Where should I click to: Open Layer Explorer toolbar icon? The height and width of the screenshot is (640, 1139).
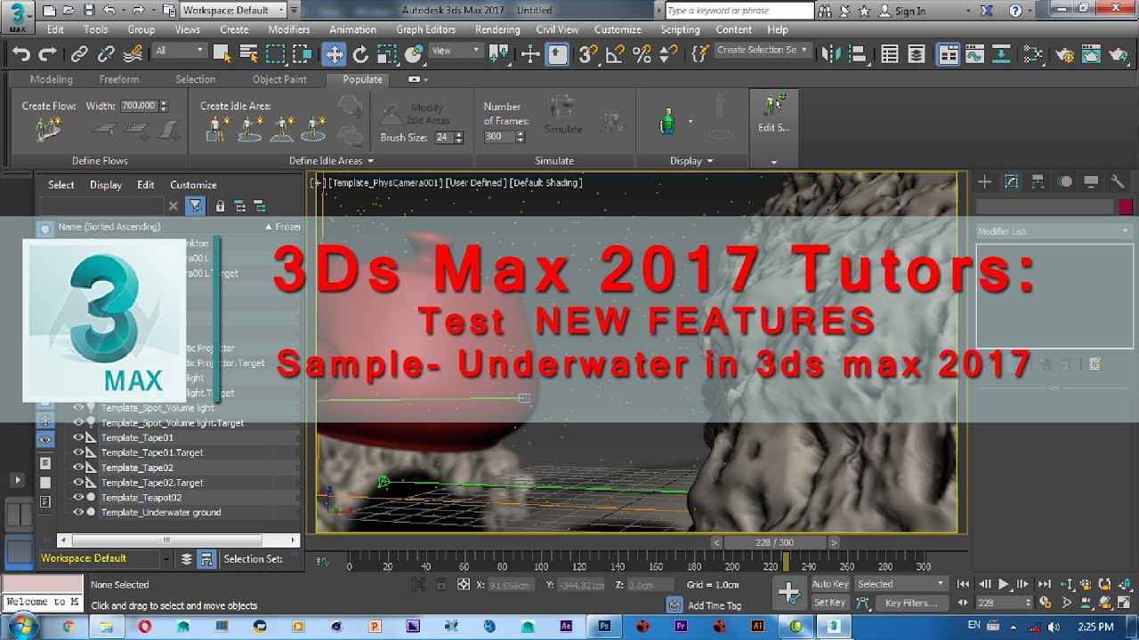click(x=917, y=54)
